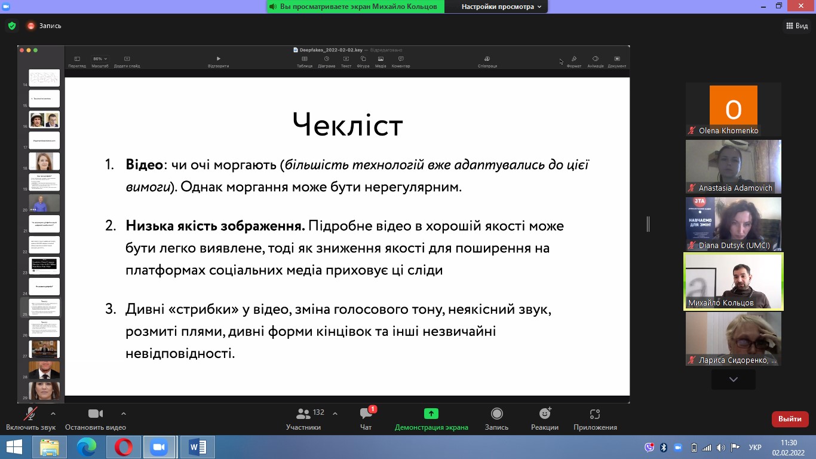Open Opera browser from the taskbar

[124, 447]
